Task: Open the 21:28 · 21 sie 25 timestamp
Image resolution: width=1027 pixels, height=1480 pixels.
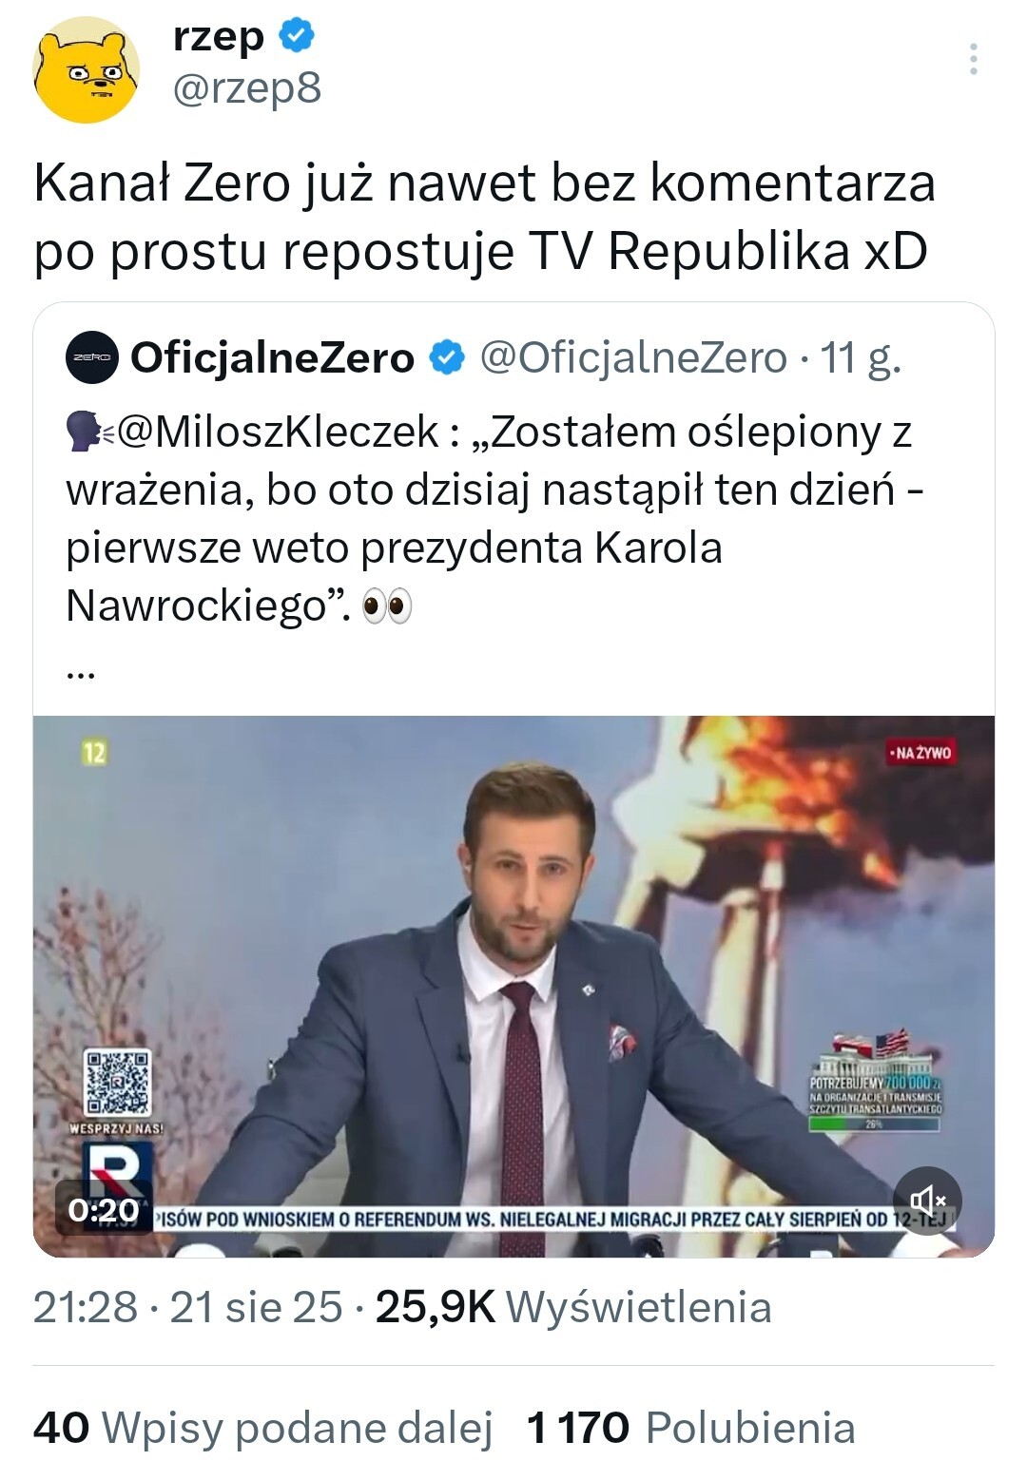Action: coord(187,1307)
